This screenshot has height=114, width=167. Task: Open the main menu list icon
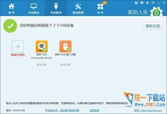click(x=153, y=3)
